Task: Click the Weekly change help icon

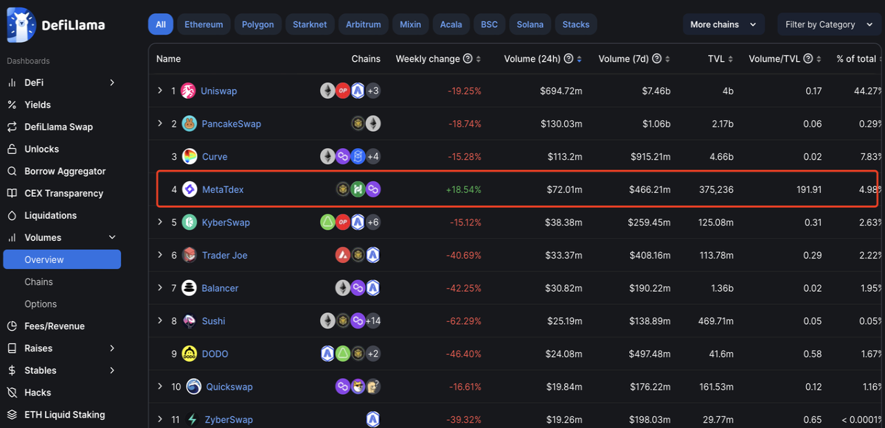Action: click(467, 59)
